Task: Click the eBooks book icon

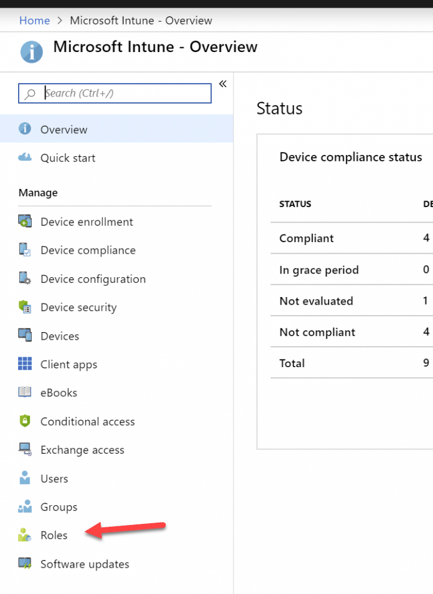Action: 26,392
